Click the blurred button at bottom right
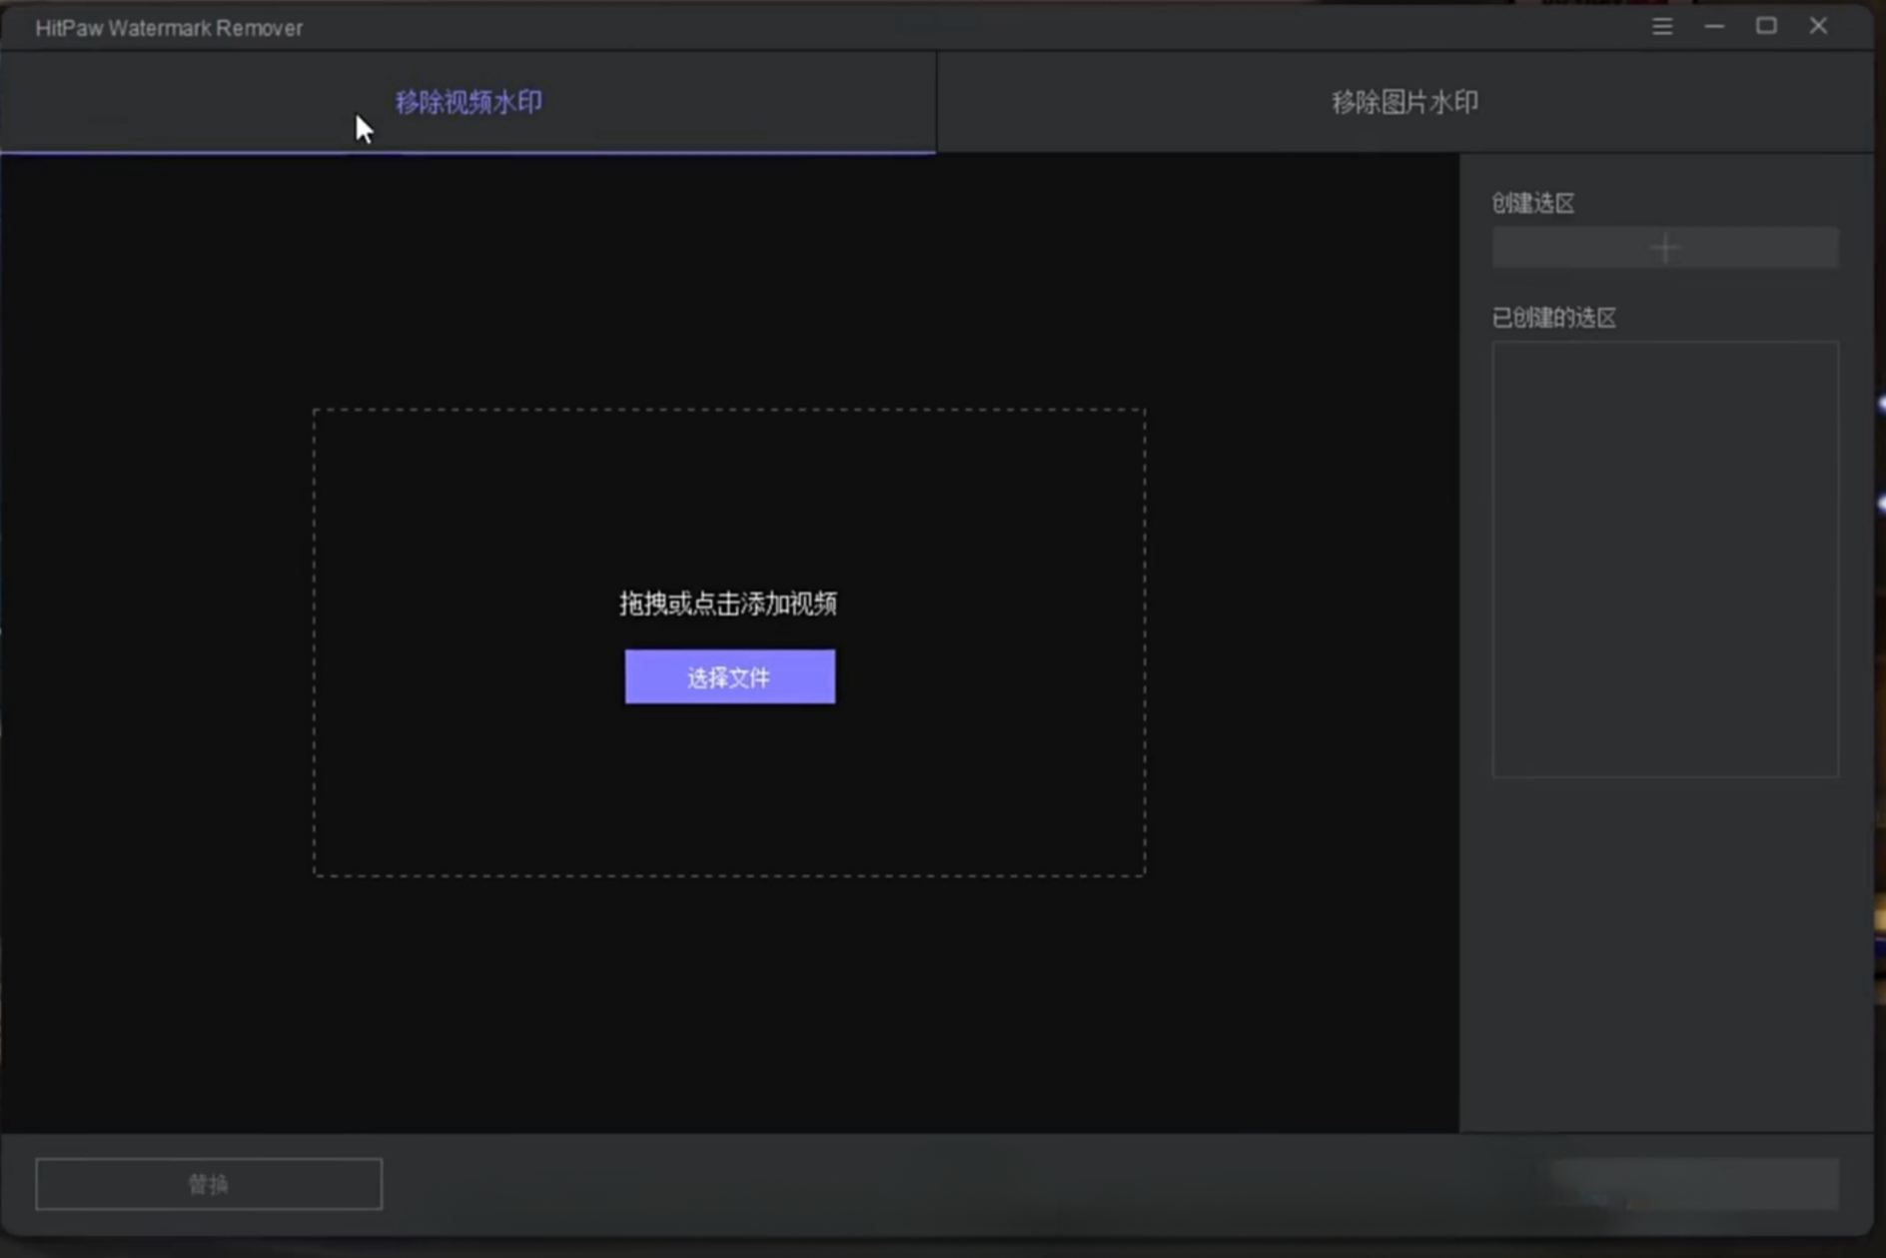 [x=1694, y=1184]
